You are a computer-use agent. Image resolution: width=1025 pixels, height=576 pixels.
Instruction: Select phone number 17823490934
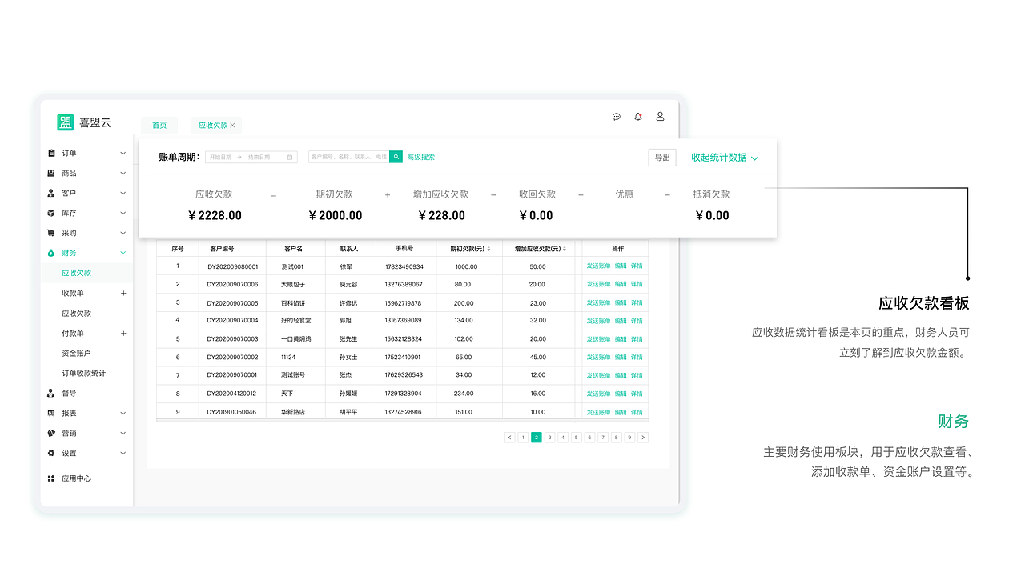[404, 266]
